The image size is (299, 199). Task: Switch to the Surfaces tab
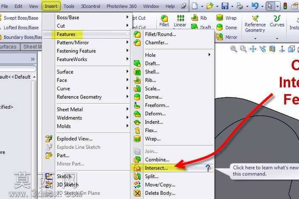(9, 47)
